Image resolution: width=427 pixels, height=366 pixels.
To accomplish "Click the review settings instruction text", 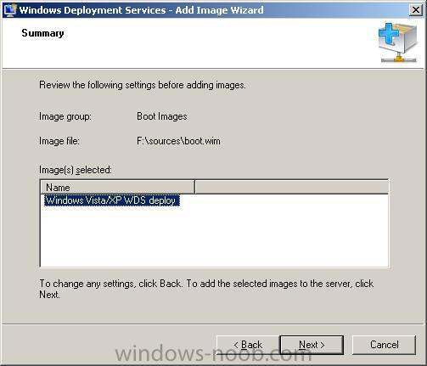I will click(x=143, y=85).
